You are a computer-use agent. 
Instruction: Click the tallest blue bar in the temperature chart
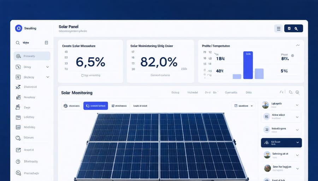click(x=248, y=65)
